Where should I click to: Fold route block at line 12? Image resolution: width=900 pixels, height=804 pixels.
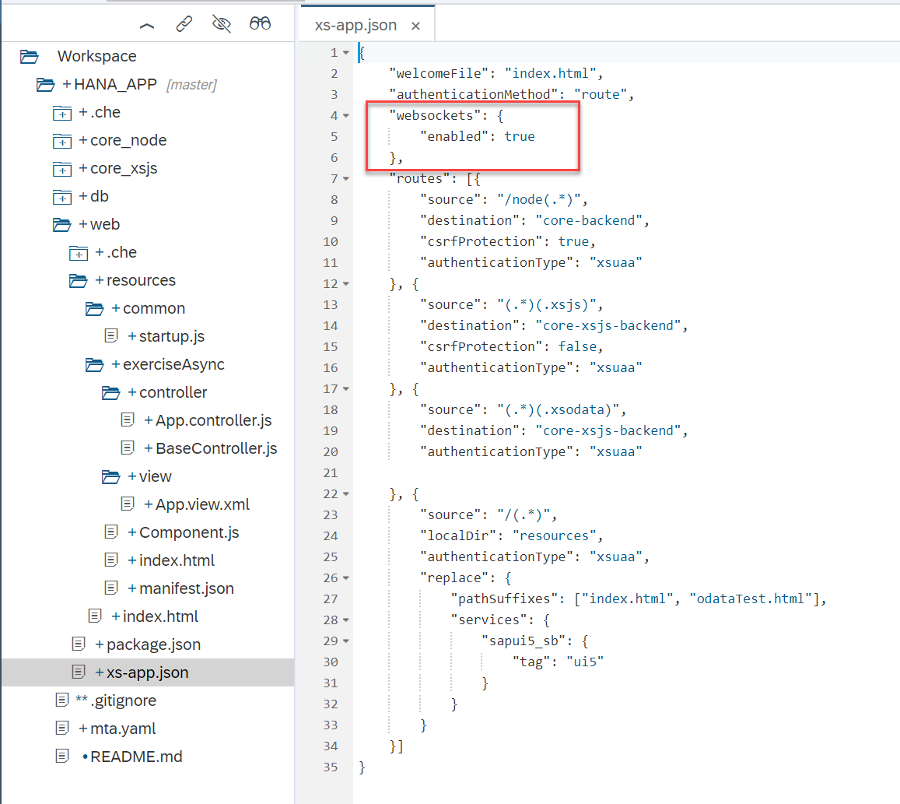[345, 284]
